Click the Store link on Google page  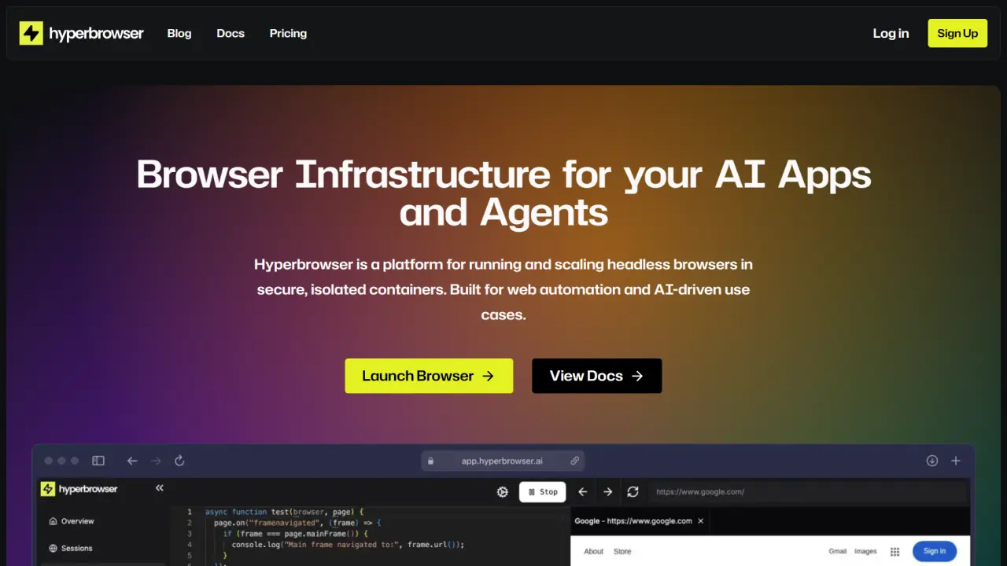click(x=622, y=551)
